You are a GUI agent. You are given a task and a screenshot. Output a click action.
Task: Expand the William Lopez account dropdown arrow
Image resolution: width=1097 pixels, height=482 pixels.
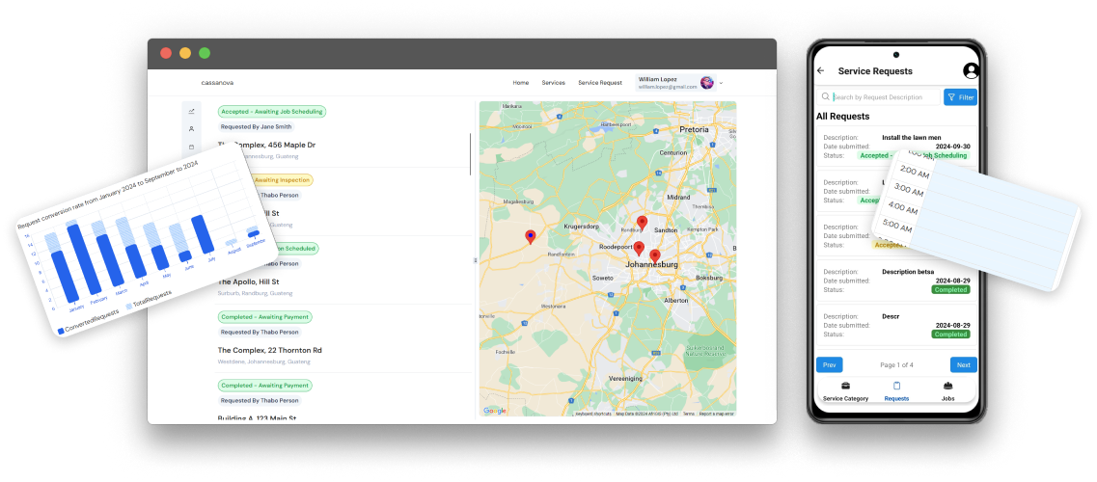click(x=722, y=83)
